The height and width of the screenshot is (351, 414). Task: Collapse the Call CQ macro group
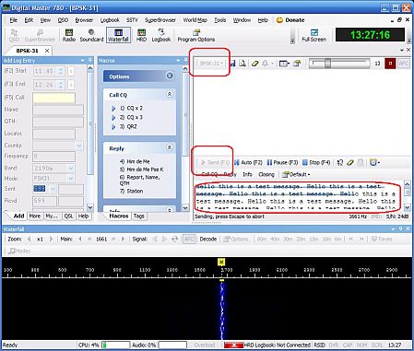170,94
